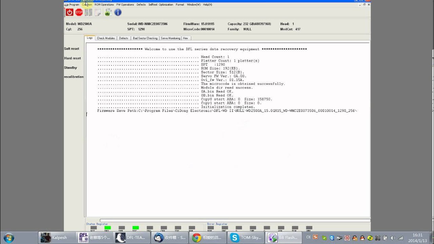Switch to the Logs tab
The height and width of the screenshot is (244, 434).
click(x=90, y=38)
